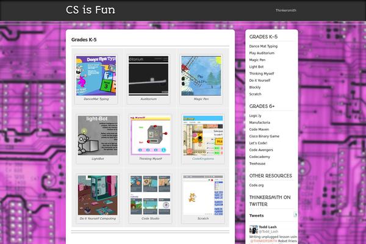Open the Magic Pen thumbnail image

pyautogui.click(x=201, y=76)
